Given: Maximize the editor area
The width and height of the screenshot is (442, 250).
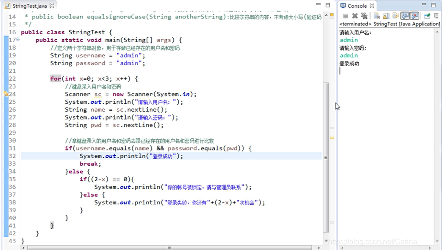Looking at the screenshot, I should [328, 5].
